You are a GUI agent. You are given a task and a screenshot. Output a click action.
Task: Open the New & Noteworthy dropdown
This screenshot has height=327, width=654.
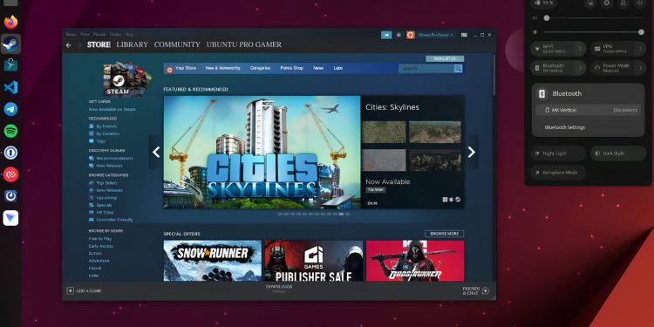tap(222, 68)
